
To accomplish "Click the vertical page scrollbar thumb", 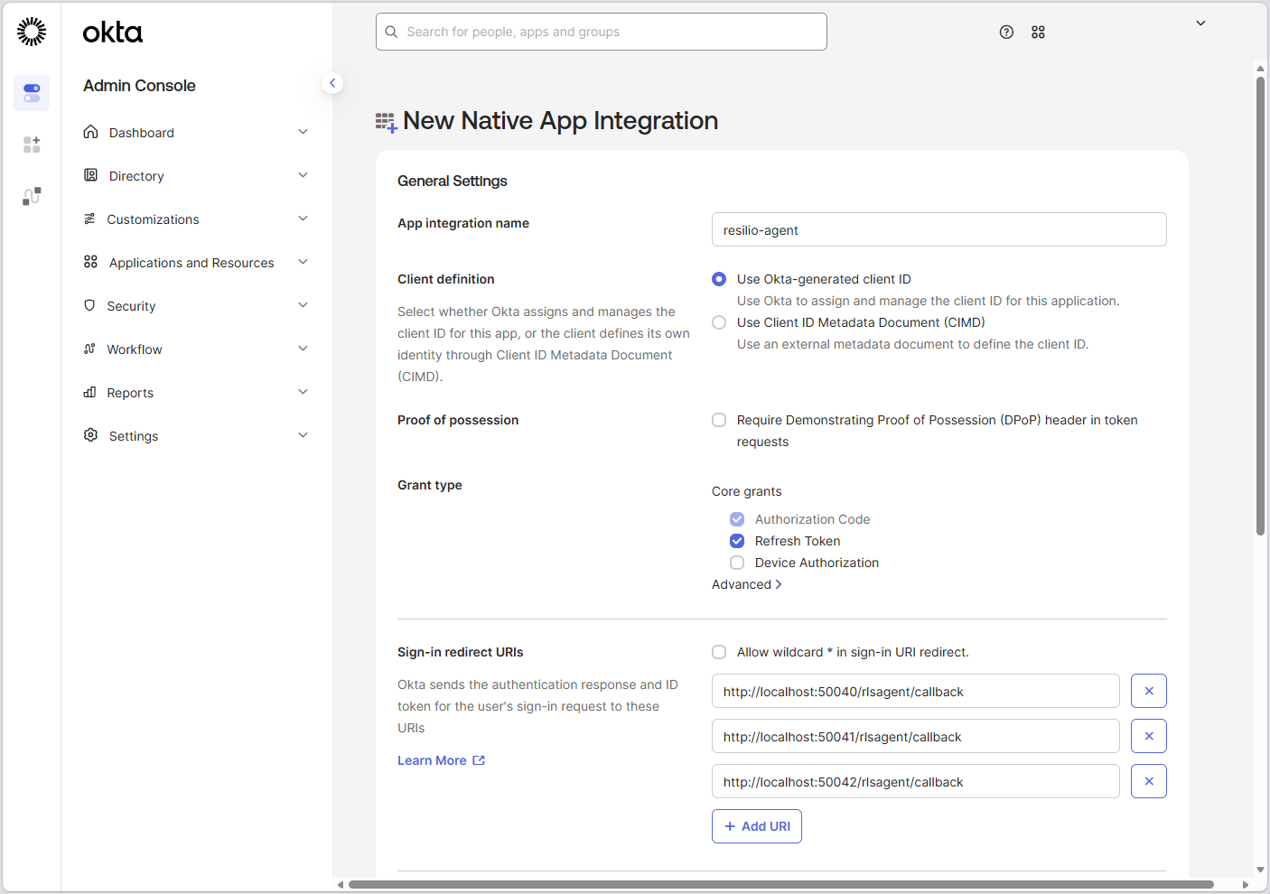I will click(1260, 305).
